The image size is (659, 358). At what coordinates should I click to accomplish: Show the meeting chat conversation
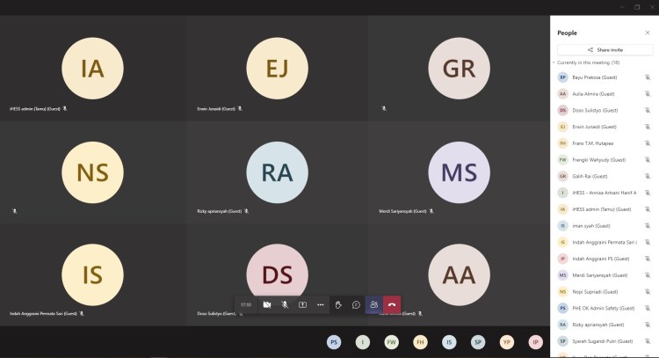(356, 304)
